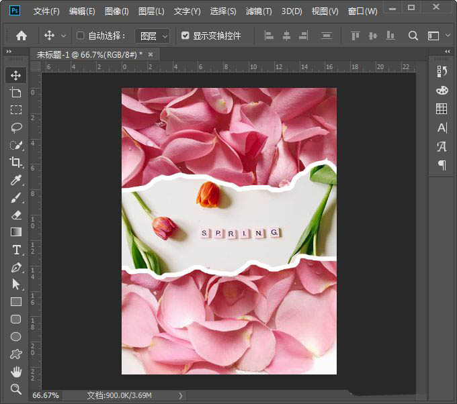Uncheck the 显示变换控件 checkbox
Image resolution: width=457 pixels, height=404 pixels.
pyautogui.click(x=185, y=36)
